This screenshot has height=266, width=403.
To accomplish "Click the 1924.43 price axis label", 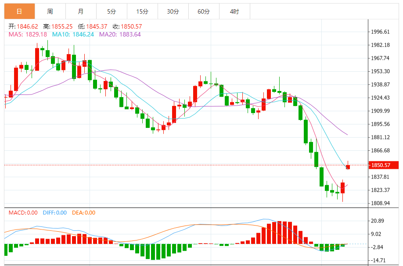I will point(380,98).
